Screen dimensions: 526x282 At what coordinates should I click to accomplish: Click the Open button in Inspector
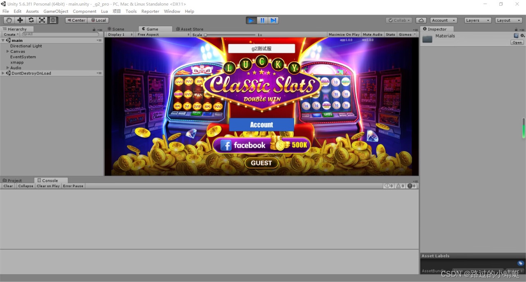pyautogui.click(x=517, y=42)
